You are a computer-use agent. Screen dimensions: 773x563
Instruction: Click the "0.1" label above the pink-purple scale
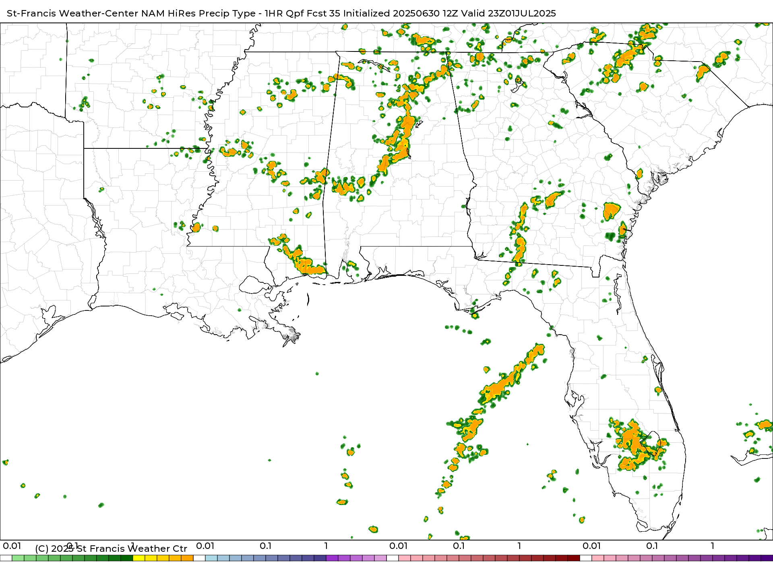(x=652, y=546)
